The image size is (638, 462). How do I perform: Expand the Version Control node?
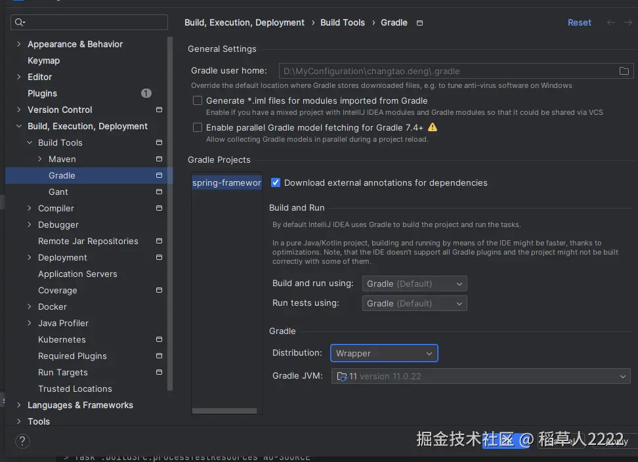pyautogui.click(x=19, y=110)
